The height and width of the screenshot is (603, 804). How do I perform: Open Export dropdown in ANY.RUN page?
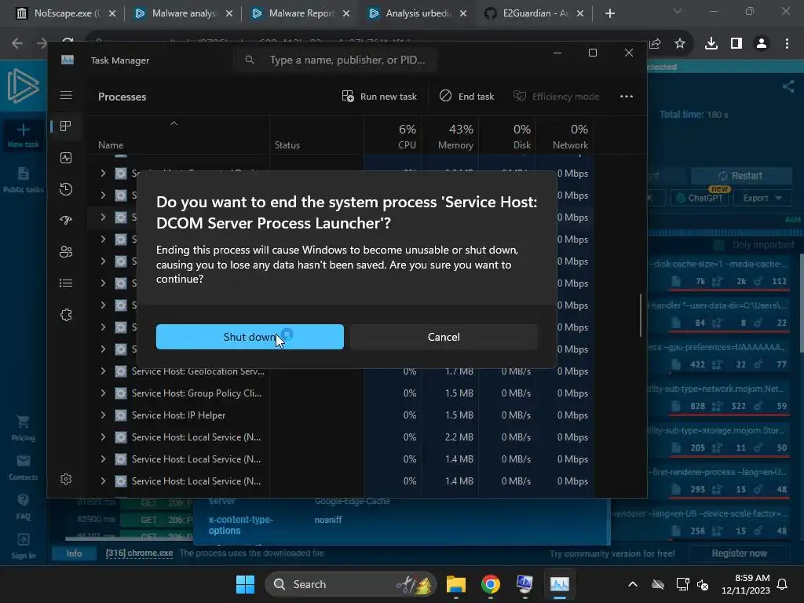[x=762, y=198]
